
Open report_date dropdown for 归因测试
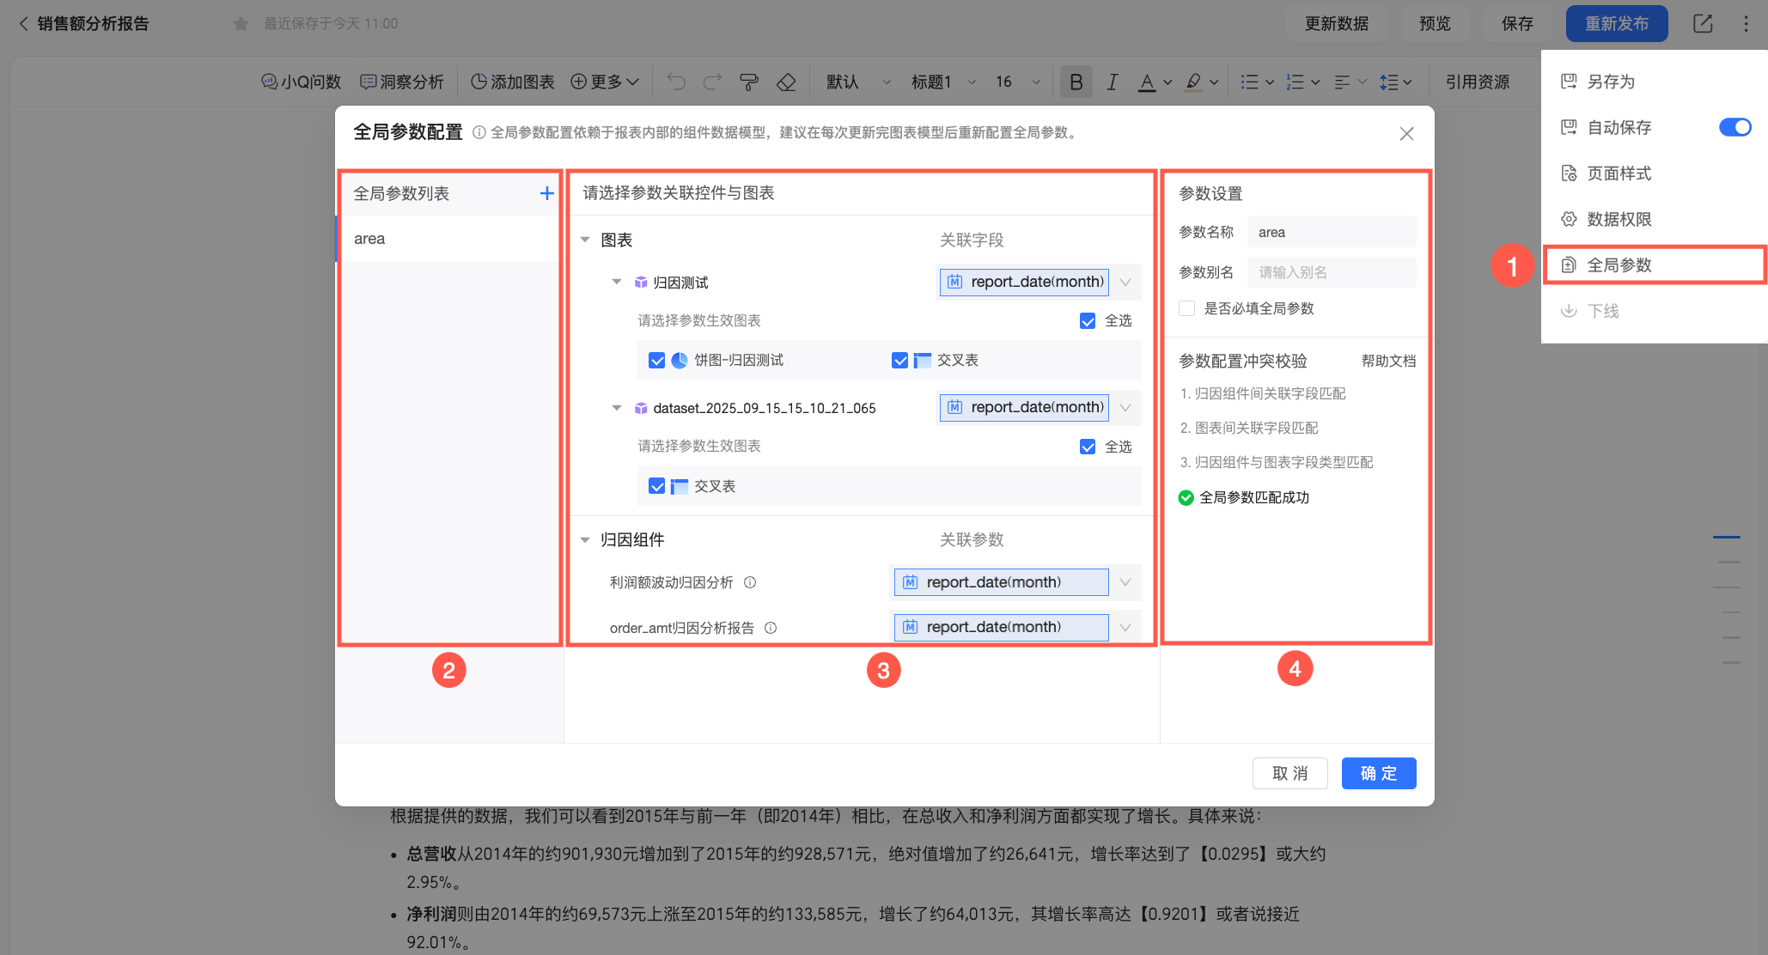(x=1125, y=283)
